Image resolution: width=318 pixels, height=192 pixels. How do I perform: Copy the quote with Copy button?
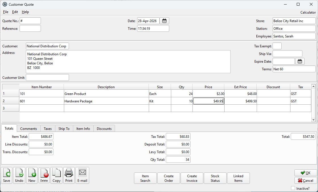(x=57, y=175)
